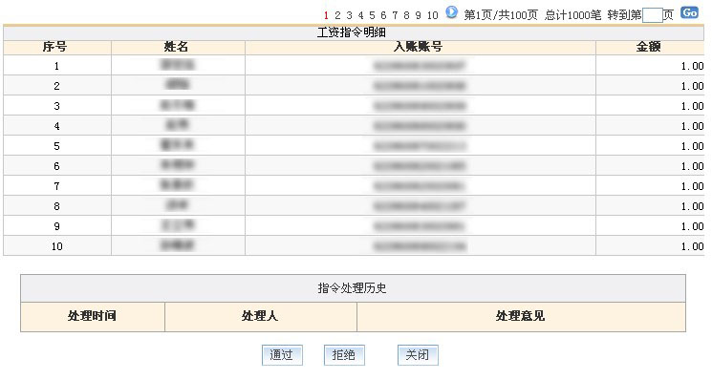712x380 pixels.
Task: Go to page 2 in the pagination
Action: tap(337, 15)
